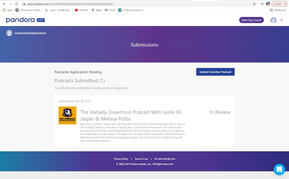289x179 pixels.
Task: Click the Next Big Sound button
Action: (x=251, y=20)
